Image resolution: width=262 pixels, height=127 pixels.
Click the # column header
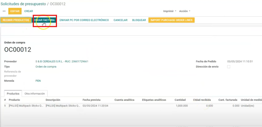coord(5,100)
